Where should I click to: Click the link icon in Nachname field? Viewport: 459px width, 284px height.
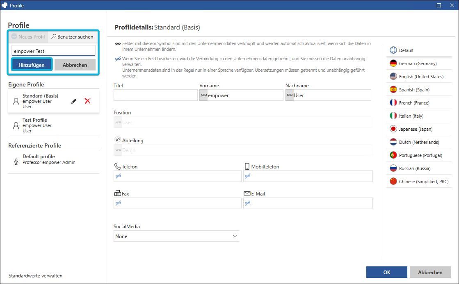coord(290,95)
